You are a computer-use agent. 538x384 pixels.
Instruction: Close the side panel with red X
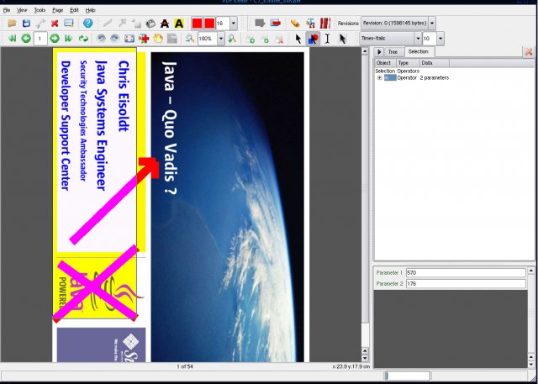[529, 52]
